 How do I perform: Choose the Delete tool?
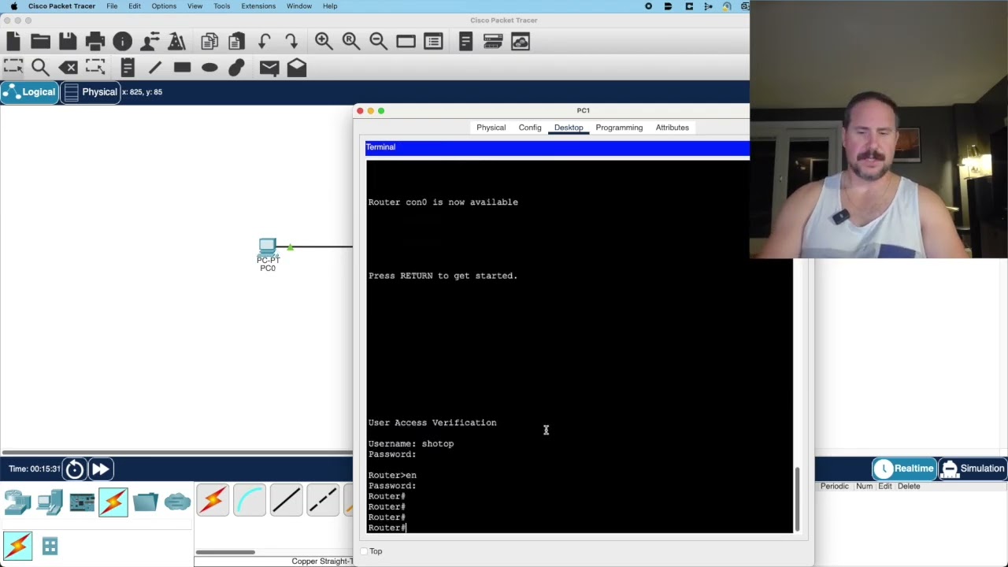(68, 68)
